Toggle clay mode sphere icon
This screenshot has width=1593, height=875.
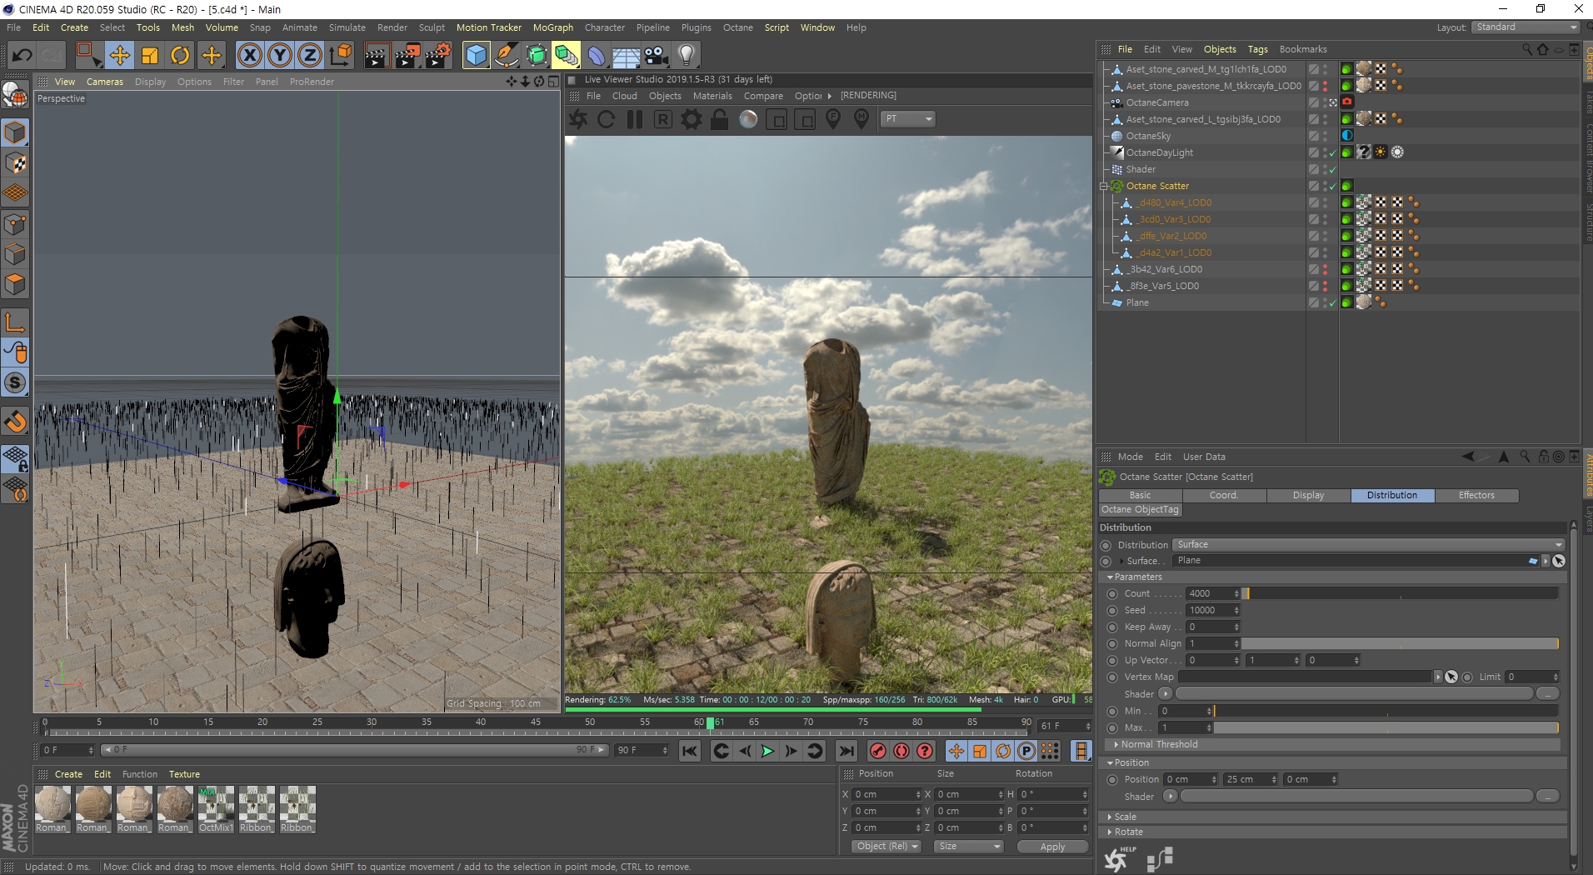pos(748,119)
